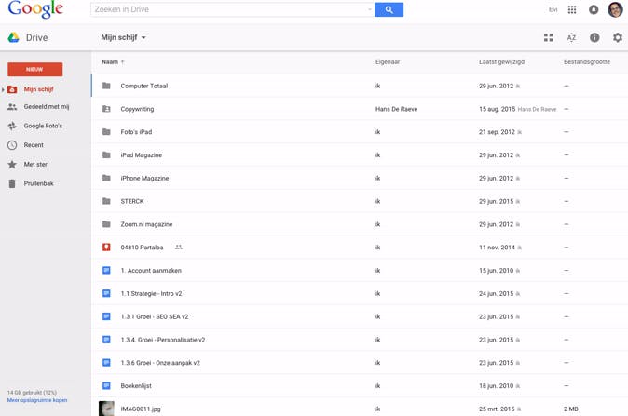Select the Zoom.nl magazine folder icon
Screen dimensions: 628x416
click(x=106, y=224)
